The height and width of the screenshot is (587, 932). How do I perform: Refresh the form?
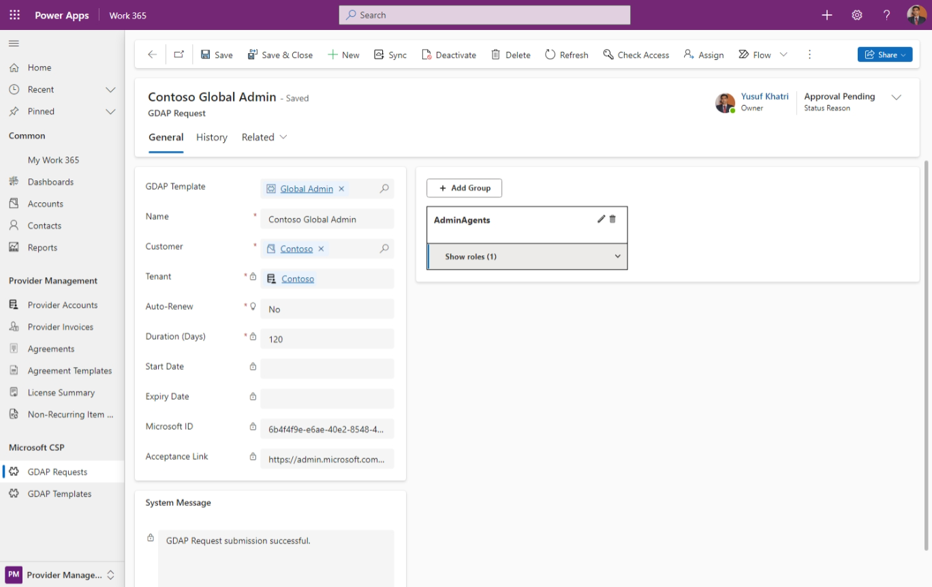tap(567, 54)
